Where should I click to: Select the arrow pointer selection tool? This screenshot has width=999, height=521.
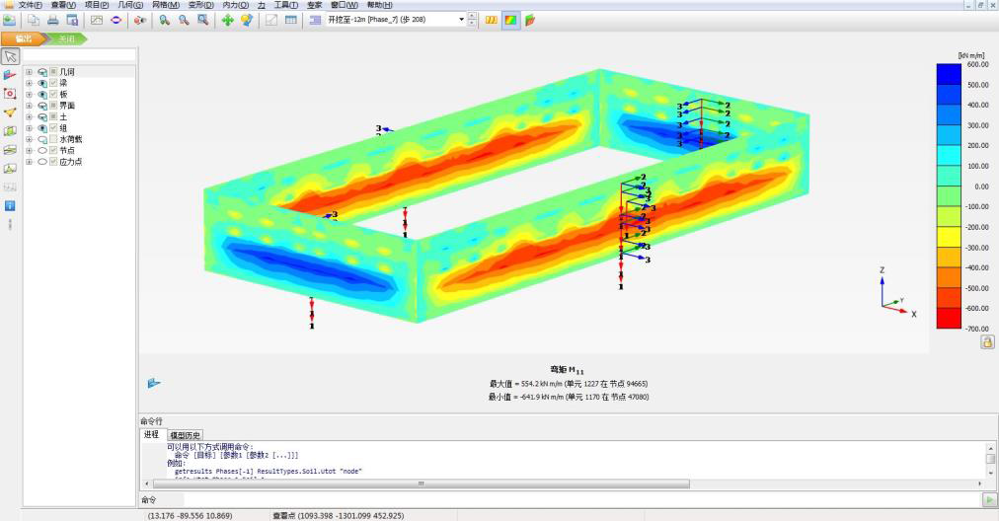pos(10,56)
